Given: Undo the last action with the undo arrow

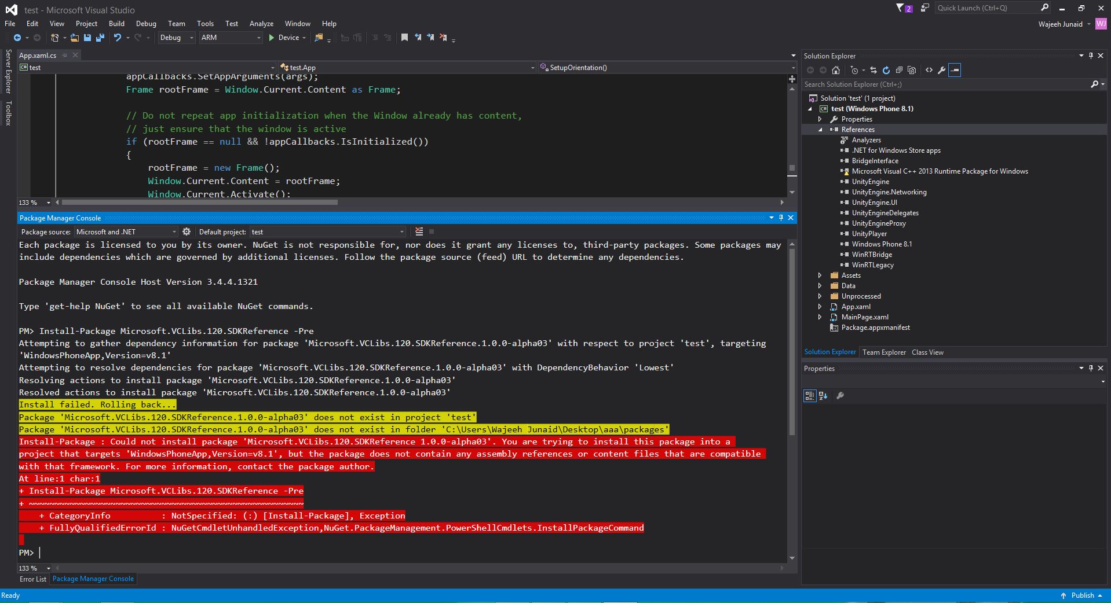Looking at the screenshot, I should coord(118,38).
